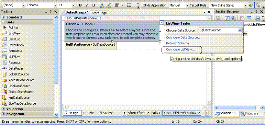Toggle italic formatting

87,5
